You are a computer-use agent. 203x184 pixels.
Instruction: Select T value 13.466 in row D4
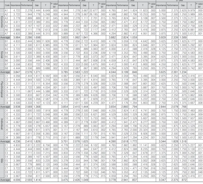click(46, 122)
